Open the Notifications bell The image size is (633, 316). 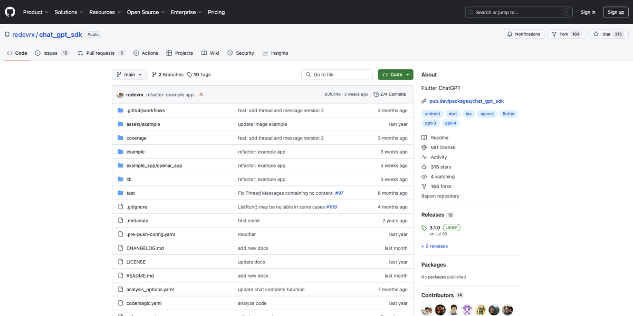click(511, 34)
